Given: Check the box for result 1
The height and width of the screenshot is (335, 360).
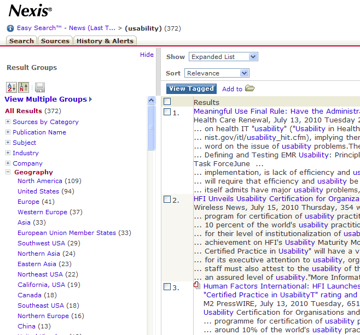Looking at the screenshot, I should [x=167, y=112].
